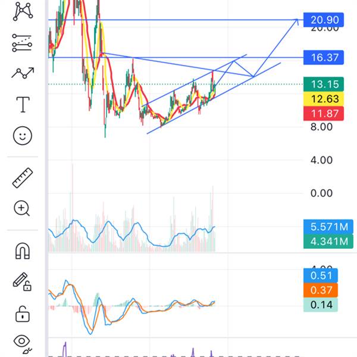Image resolution: width=357 pixels, height=357 pixels.
Task: Click the 16.37 horizontal line price label
Action: (324, 57)
